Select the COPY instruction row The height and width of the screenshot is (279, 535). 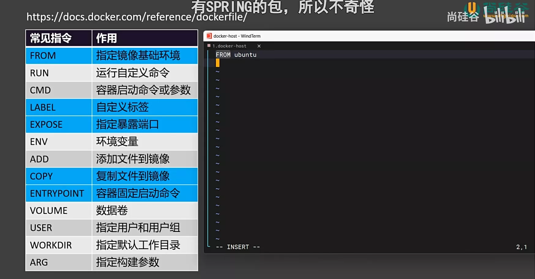tap(112, 176)
